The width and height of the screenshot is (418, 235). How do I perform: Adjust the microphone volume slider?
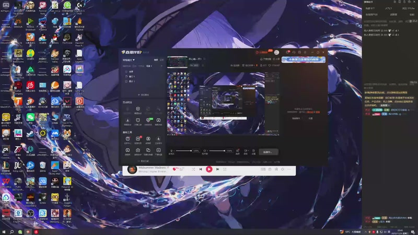click(x=184, y=151)
